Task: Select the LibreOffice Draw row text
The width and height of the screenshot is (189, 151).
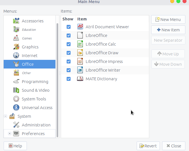Action: point(102,53)
